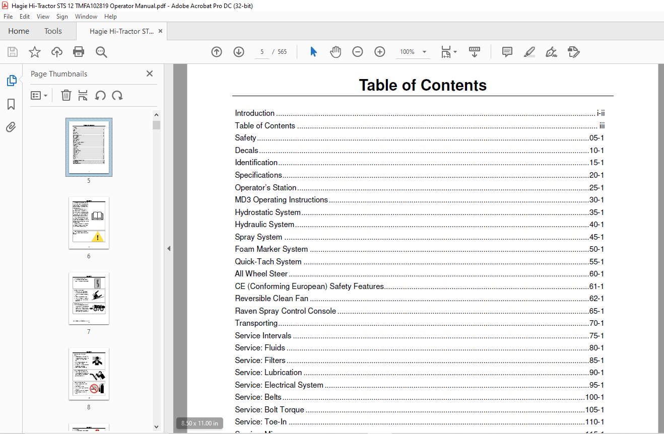664x434 pixels.
Task: Zoom in with plus icon
Action: point(380,52)
